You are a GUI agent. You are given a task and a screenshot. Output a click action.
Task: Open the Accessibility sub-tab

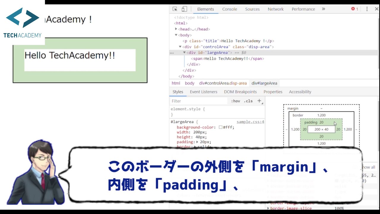click(x=300, y=92)
